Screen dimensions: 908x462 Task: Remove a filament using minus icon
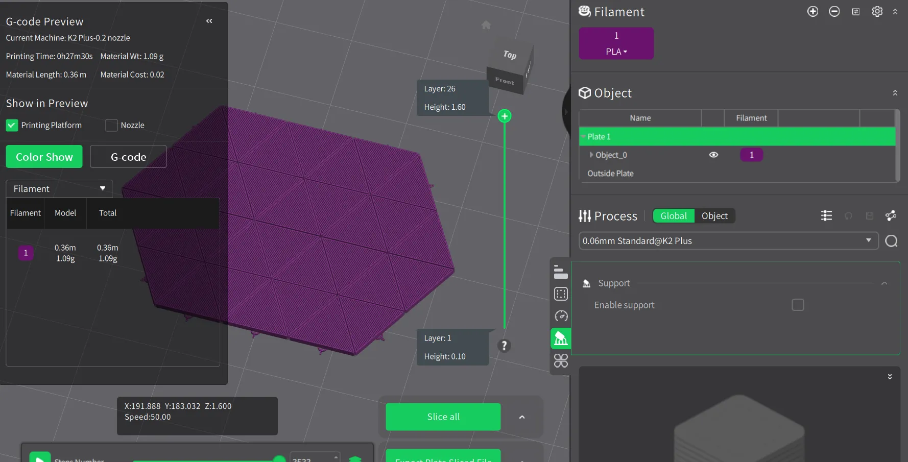(834, 11)
